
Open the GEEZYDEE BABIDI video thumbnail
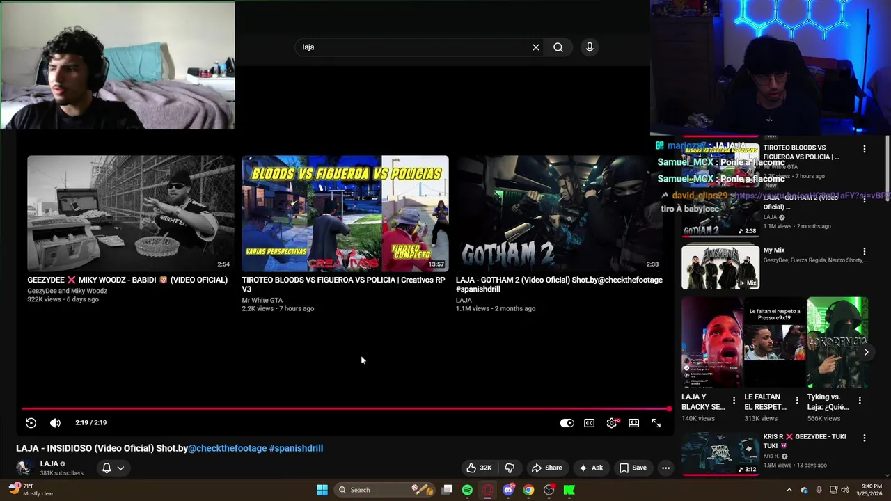131,214
